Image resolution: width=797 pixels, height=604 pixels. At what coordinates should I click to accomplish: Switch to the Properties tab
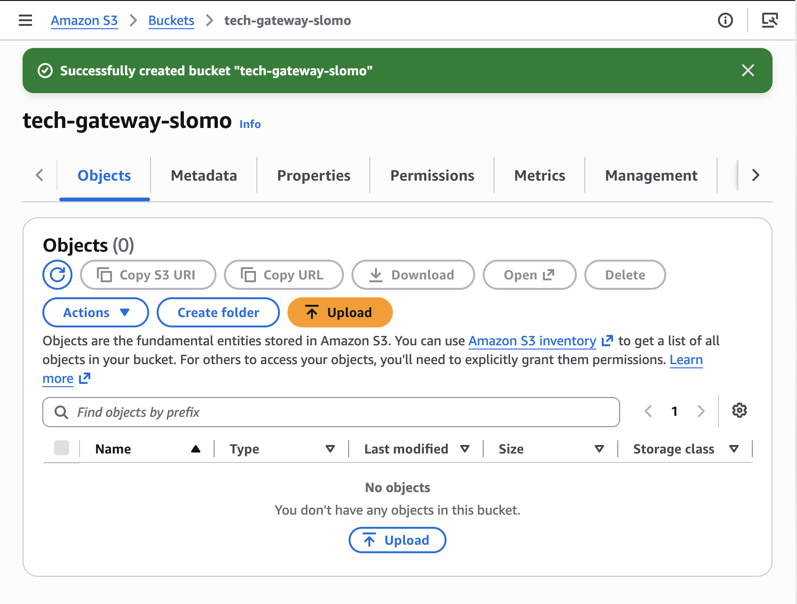314,175
